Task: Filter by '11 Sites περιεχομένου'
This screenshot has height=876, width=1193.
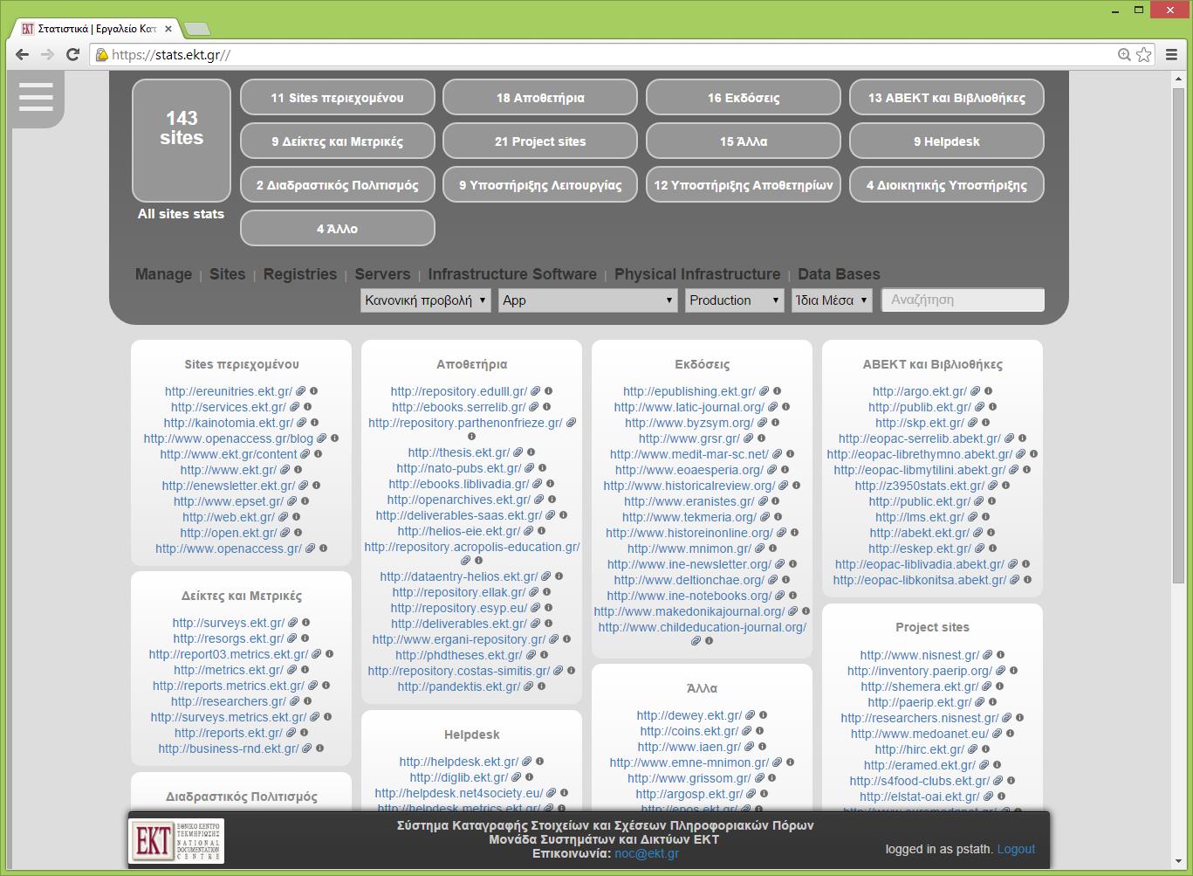Action: click(x=338, y=98)
